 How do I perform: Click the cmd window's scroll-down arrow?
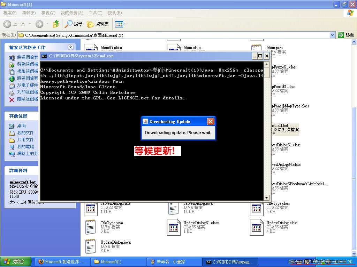tap(267, 198)
